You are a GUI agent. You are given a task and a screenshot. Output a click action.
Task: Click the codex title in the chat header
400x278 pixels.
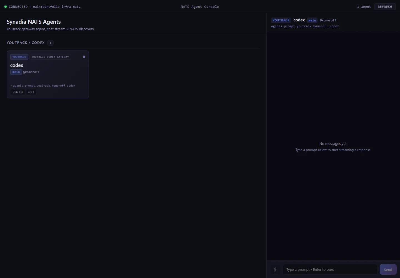tap(299, 20)
